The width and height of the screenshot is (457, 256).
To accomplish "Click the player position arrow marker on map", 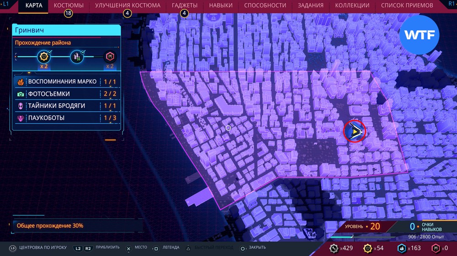I will tap(355, 132).
